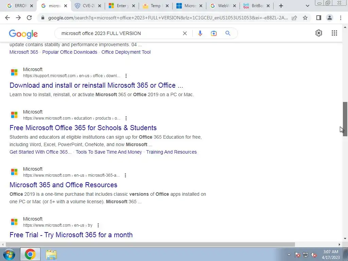The width and height of the screenshot is (348, 261).
Task: Open options for the en-us try result
Action: 98,225
